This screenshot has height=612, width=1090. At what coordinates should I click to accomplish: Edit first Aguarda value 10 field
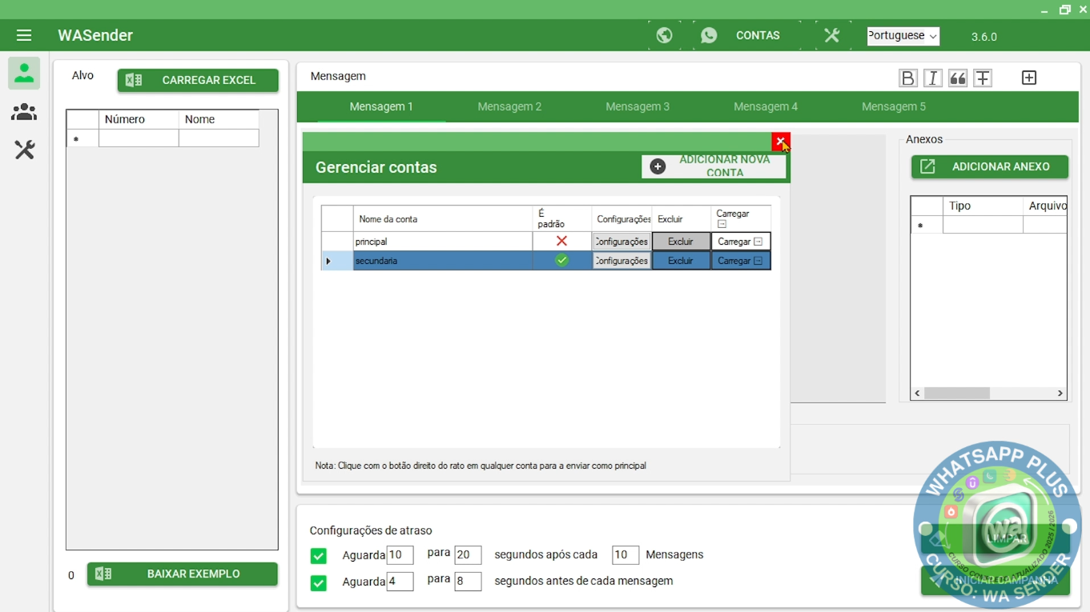400,555
